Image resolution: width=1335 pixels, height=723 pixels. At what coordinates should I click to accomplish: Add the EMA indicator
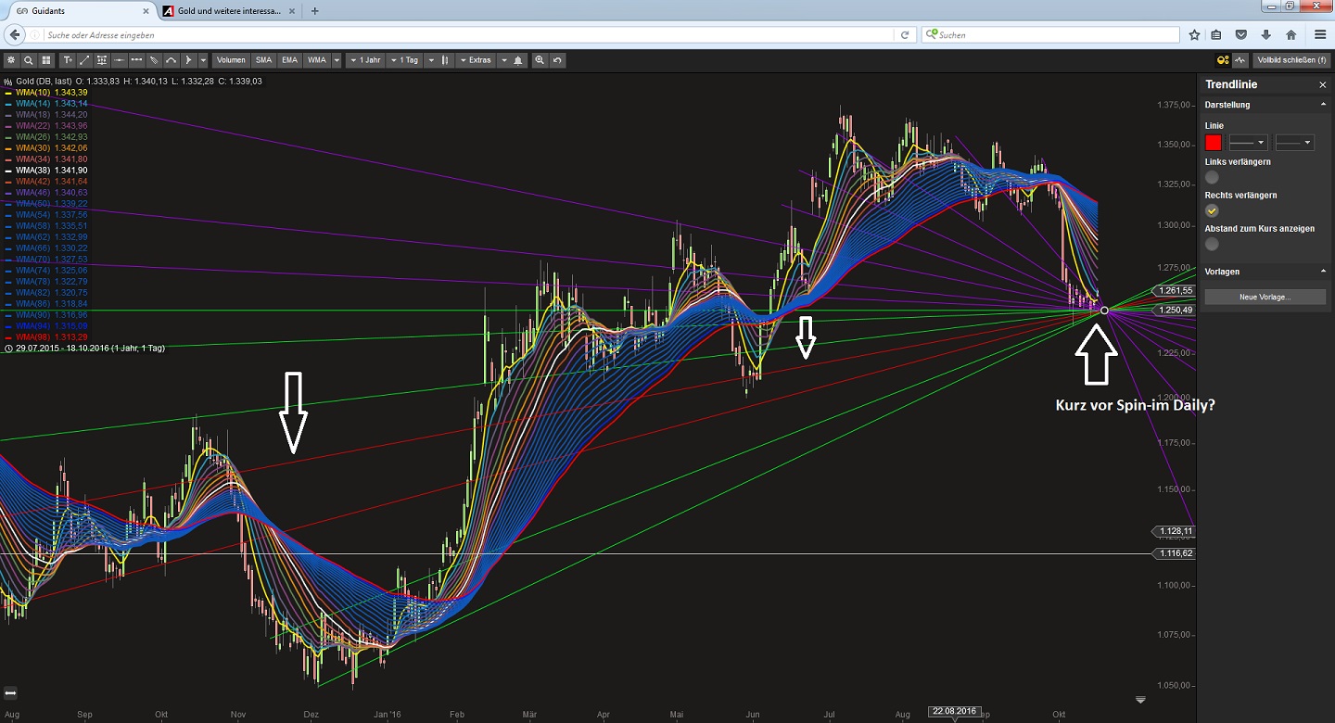[x=290, y=60]
